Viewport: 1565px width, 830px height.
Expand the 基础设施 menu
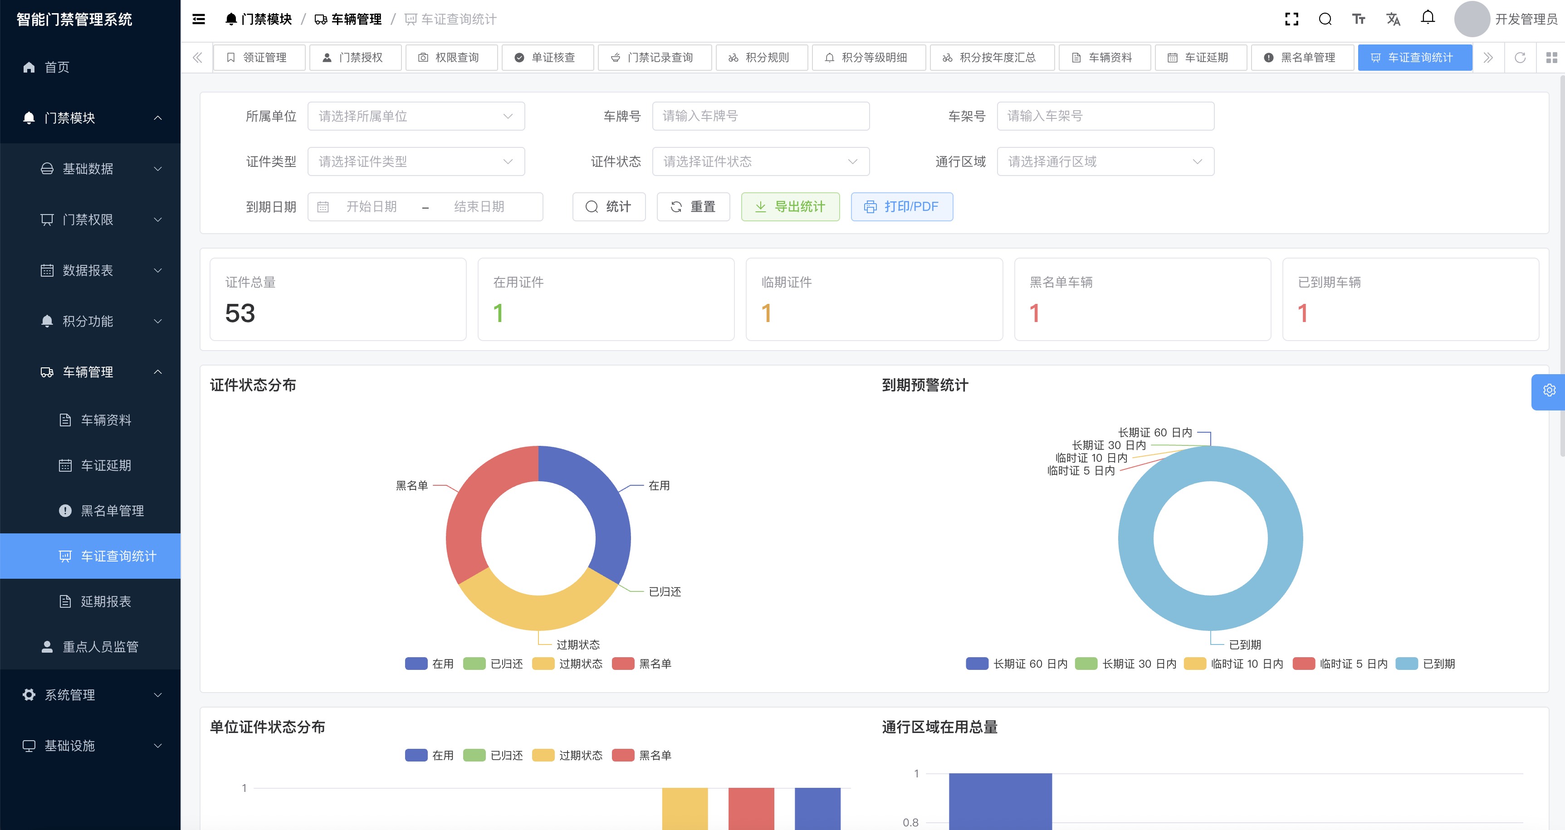[90, 746]
